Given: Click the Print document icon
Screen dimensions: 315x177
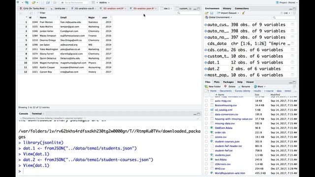Looking at the screenshot, I should [55, 2].
